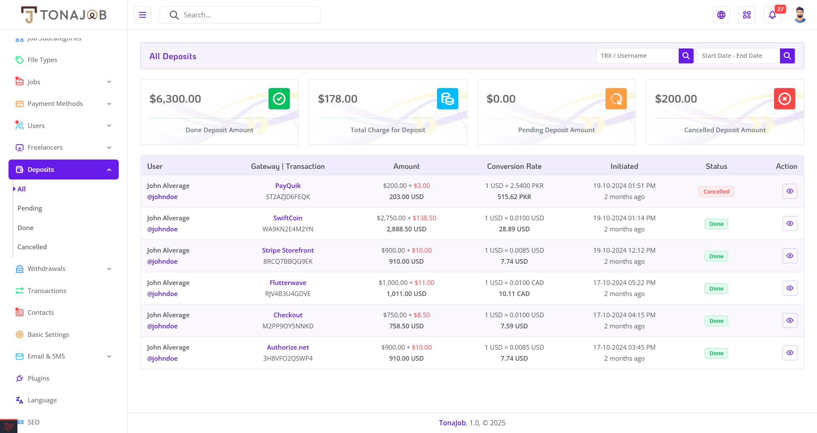Click the TRX / Username search button
Screen dimensions: 817x433
tap(686, 56)
